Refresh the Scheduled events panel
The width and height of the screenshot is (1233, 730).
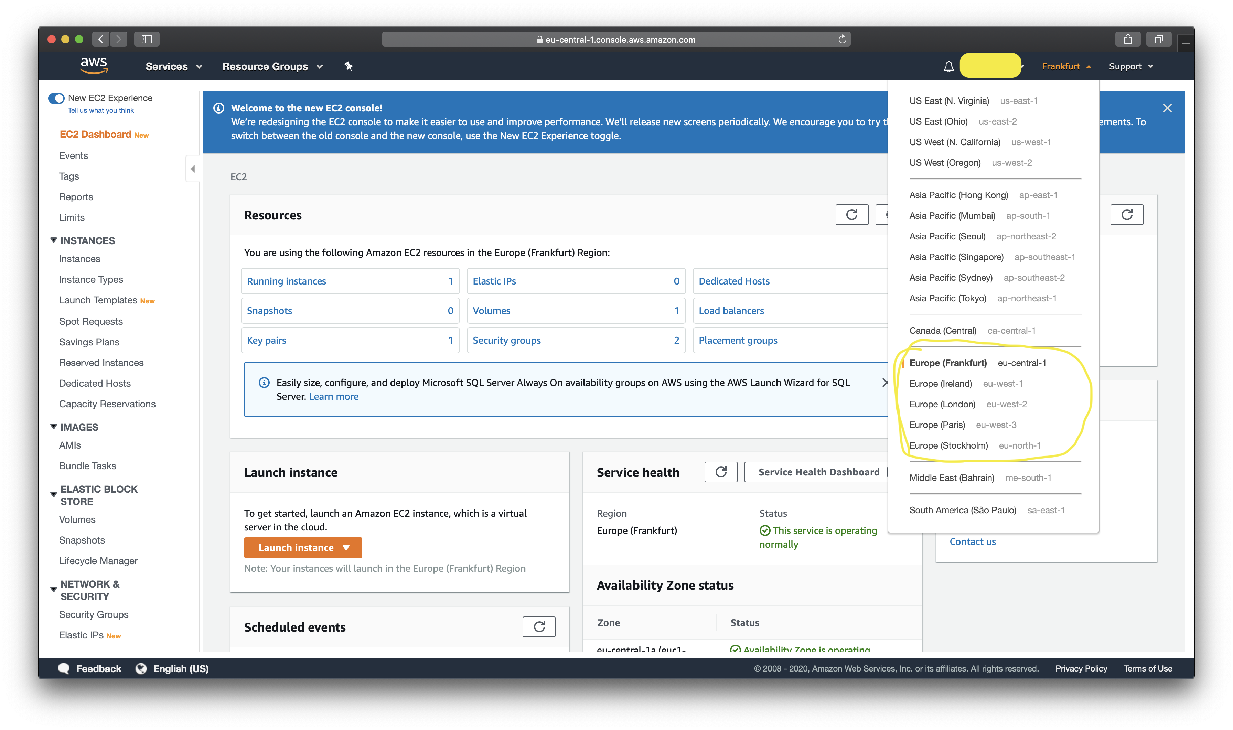coord(539,627)
